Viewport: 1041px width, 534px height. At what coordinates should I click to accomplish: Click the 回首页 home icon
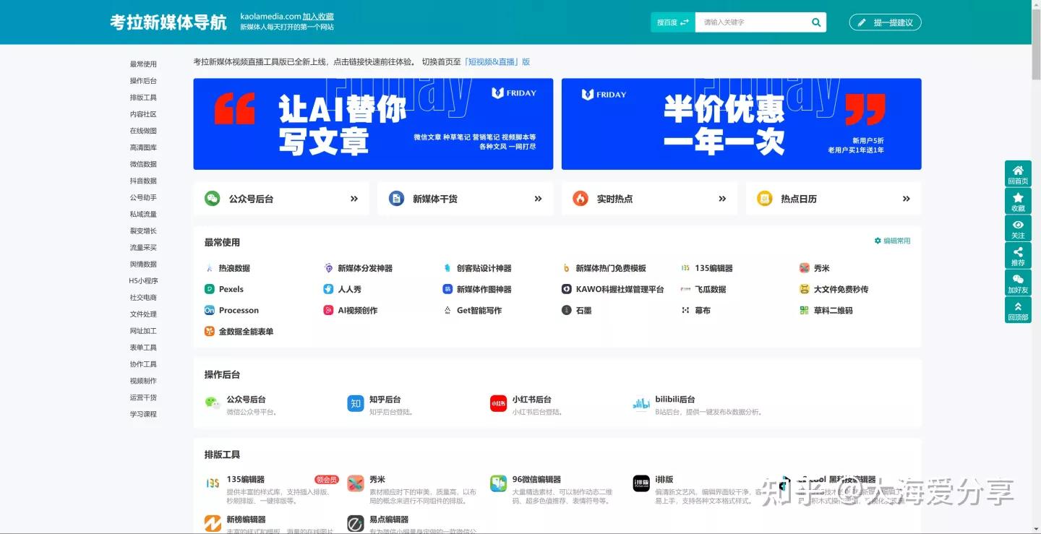coord(1018,172)
